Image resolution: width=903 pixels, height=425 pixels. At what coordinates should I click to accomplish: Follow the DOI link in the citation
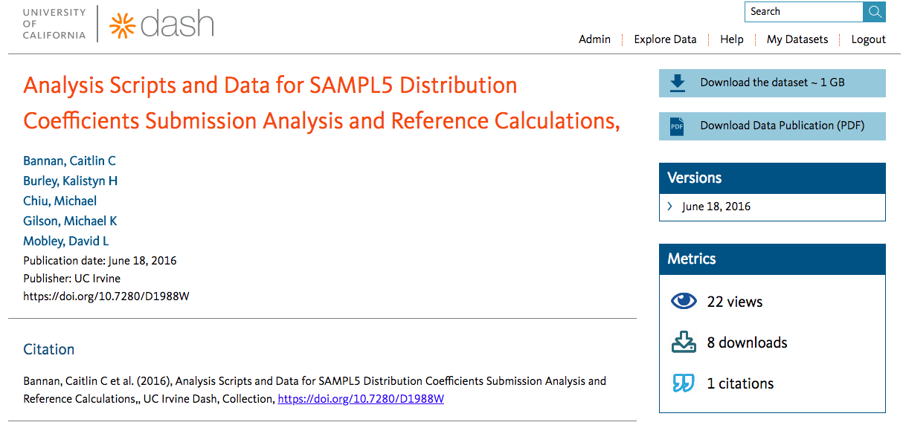click(361, 399)
